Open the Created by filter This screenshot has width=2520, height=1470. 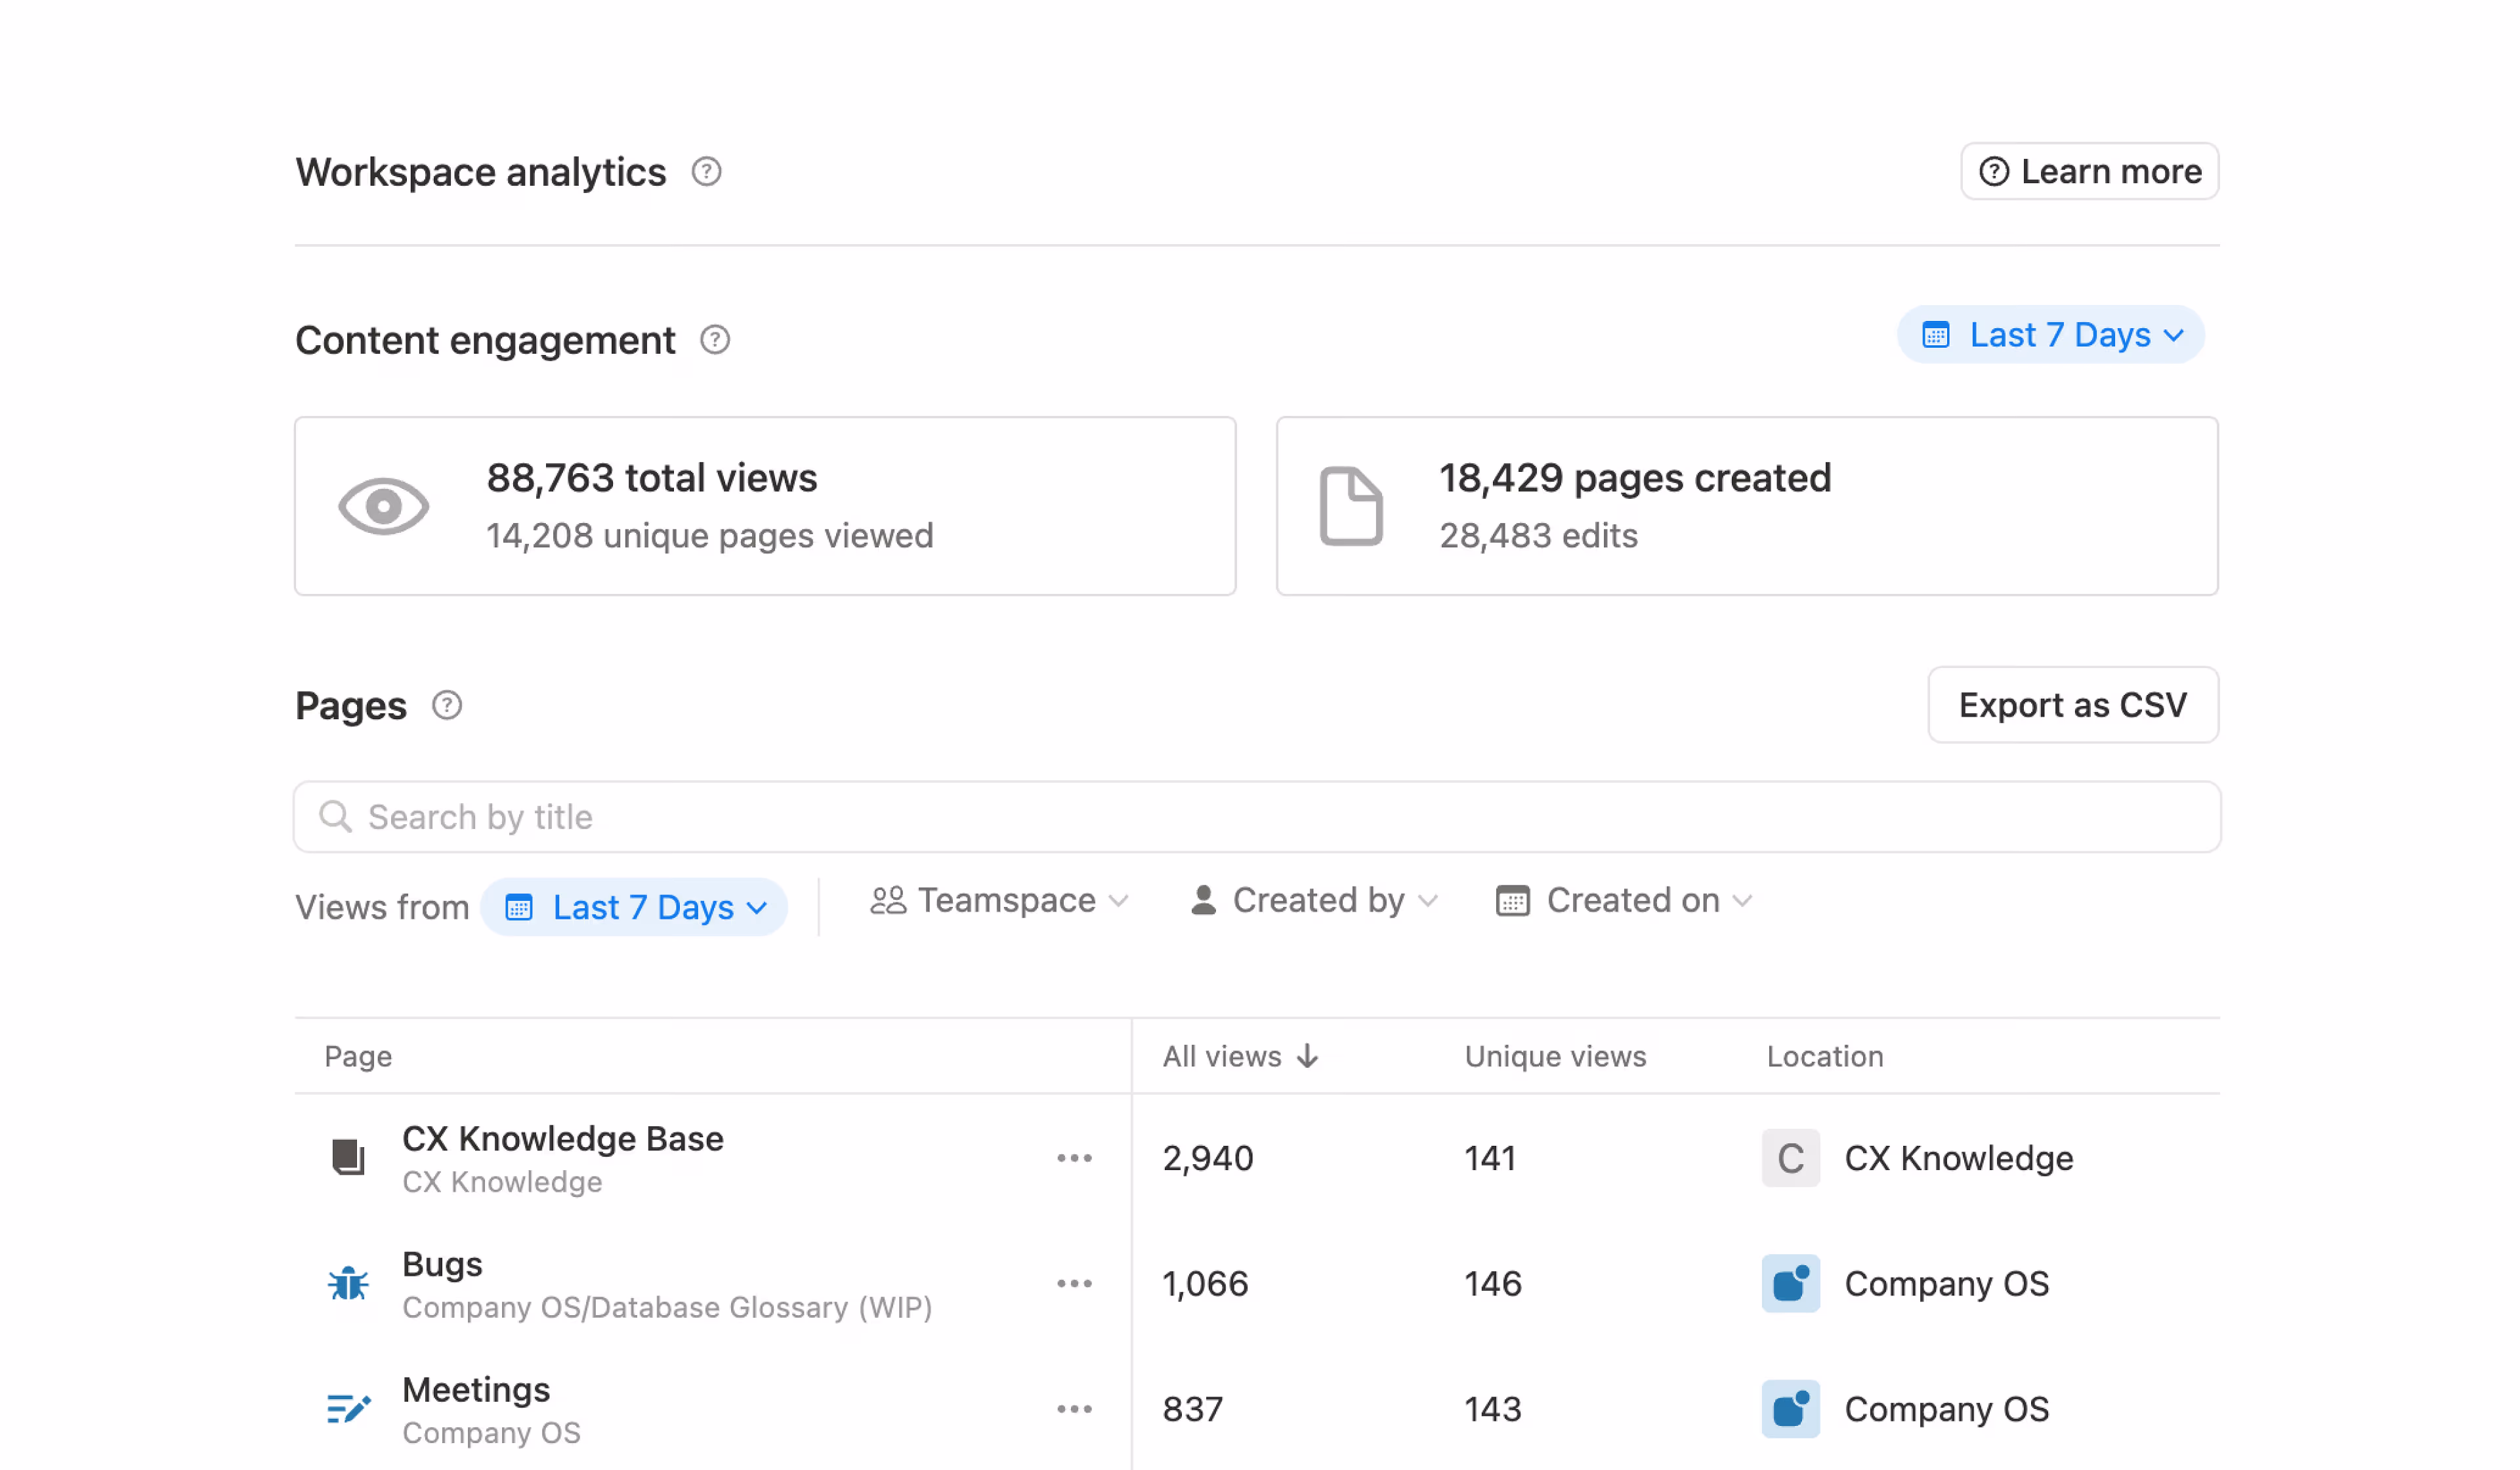coord(1313,900)
